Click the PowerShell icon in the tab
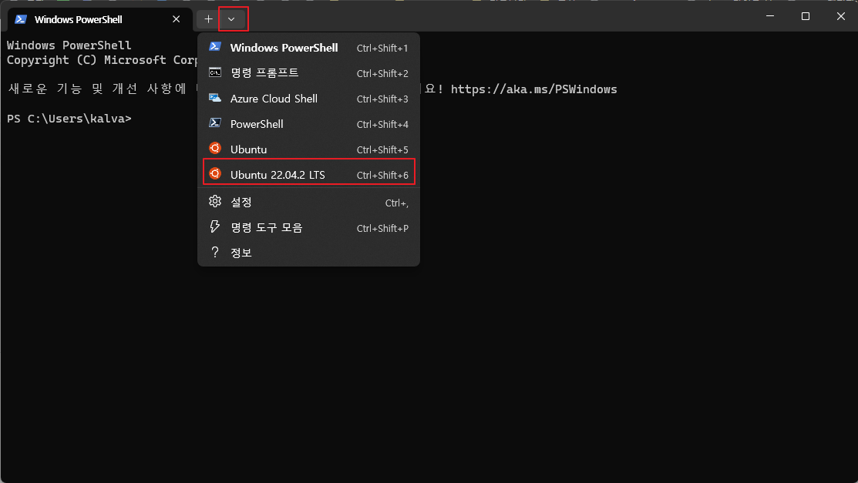The image size is (858, 483). (x=21, y=19)
